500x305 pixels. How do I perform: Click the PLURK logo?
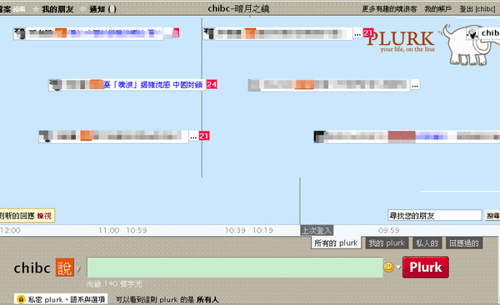[x=401, y=41]
